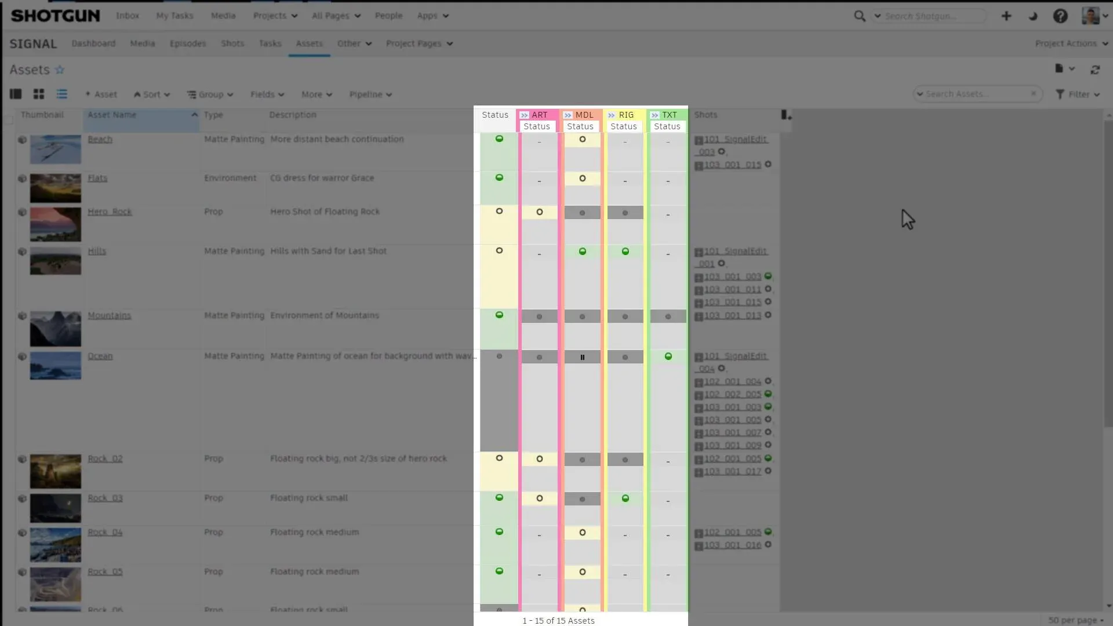Collapse the TXT pipeline step column
This screenshot has width=1113, height=626.
tap(655, 115)
